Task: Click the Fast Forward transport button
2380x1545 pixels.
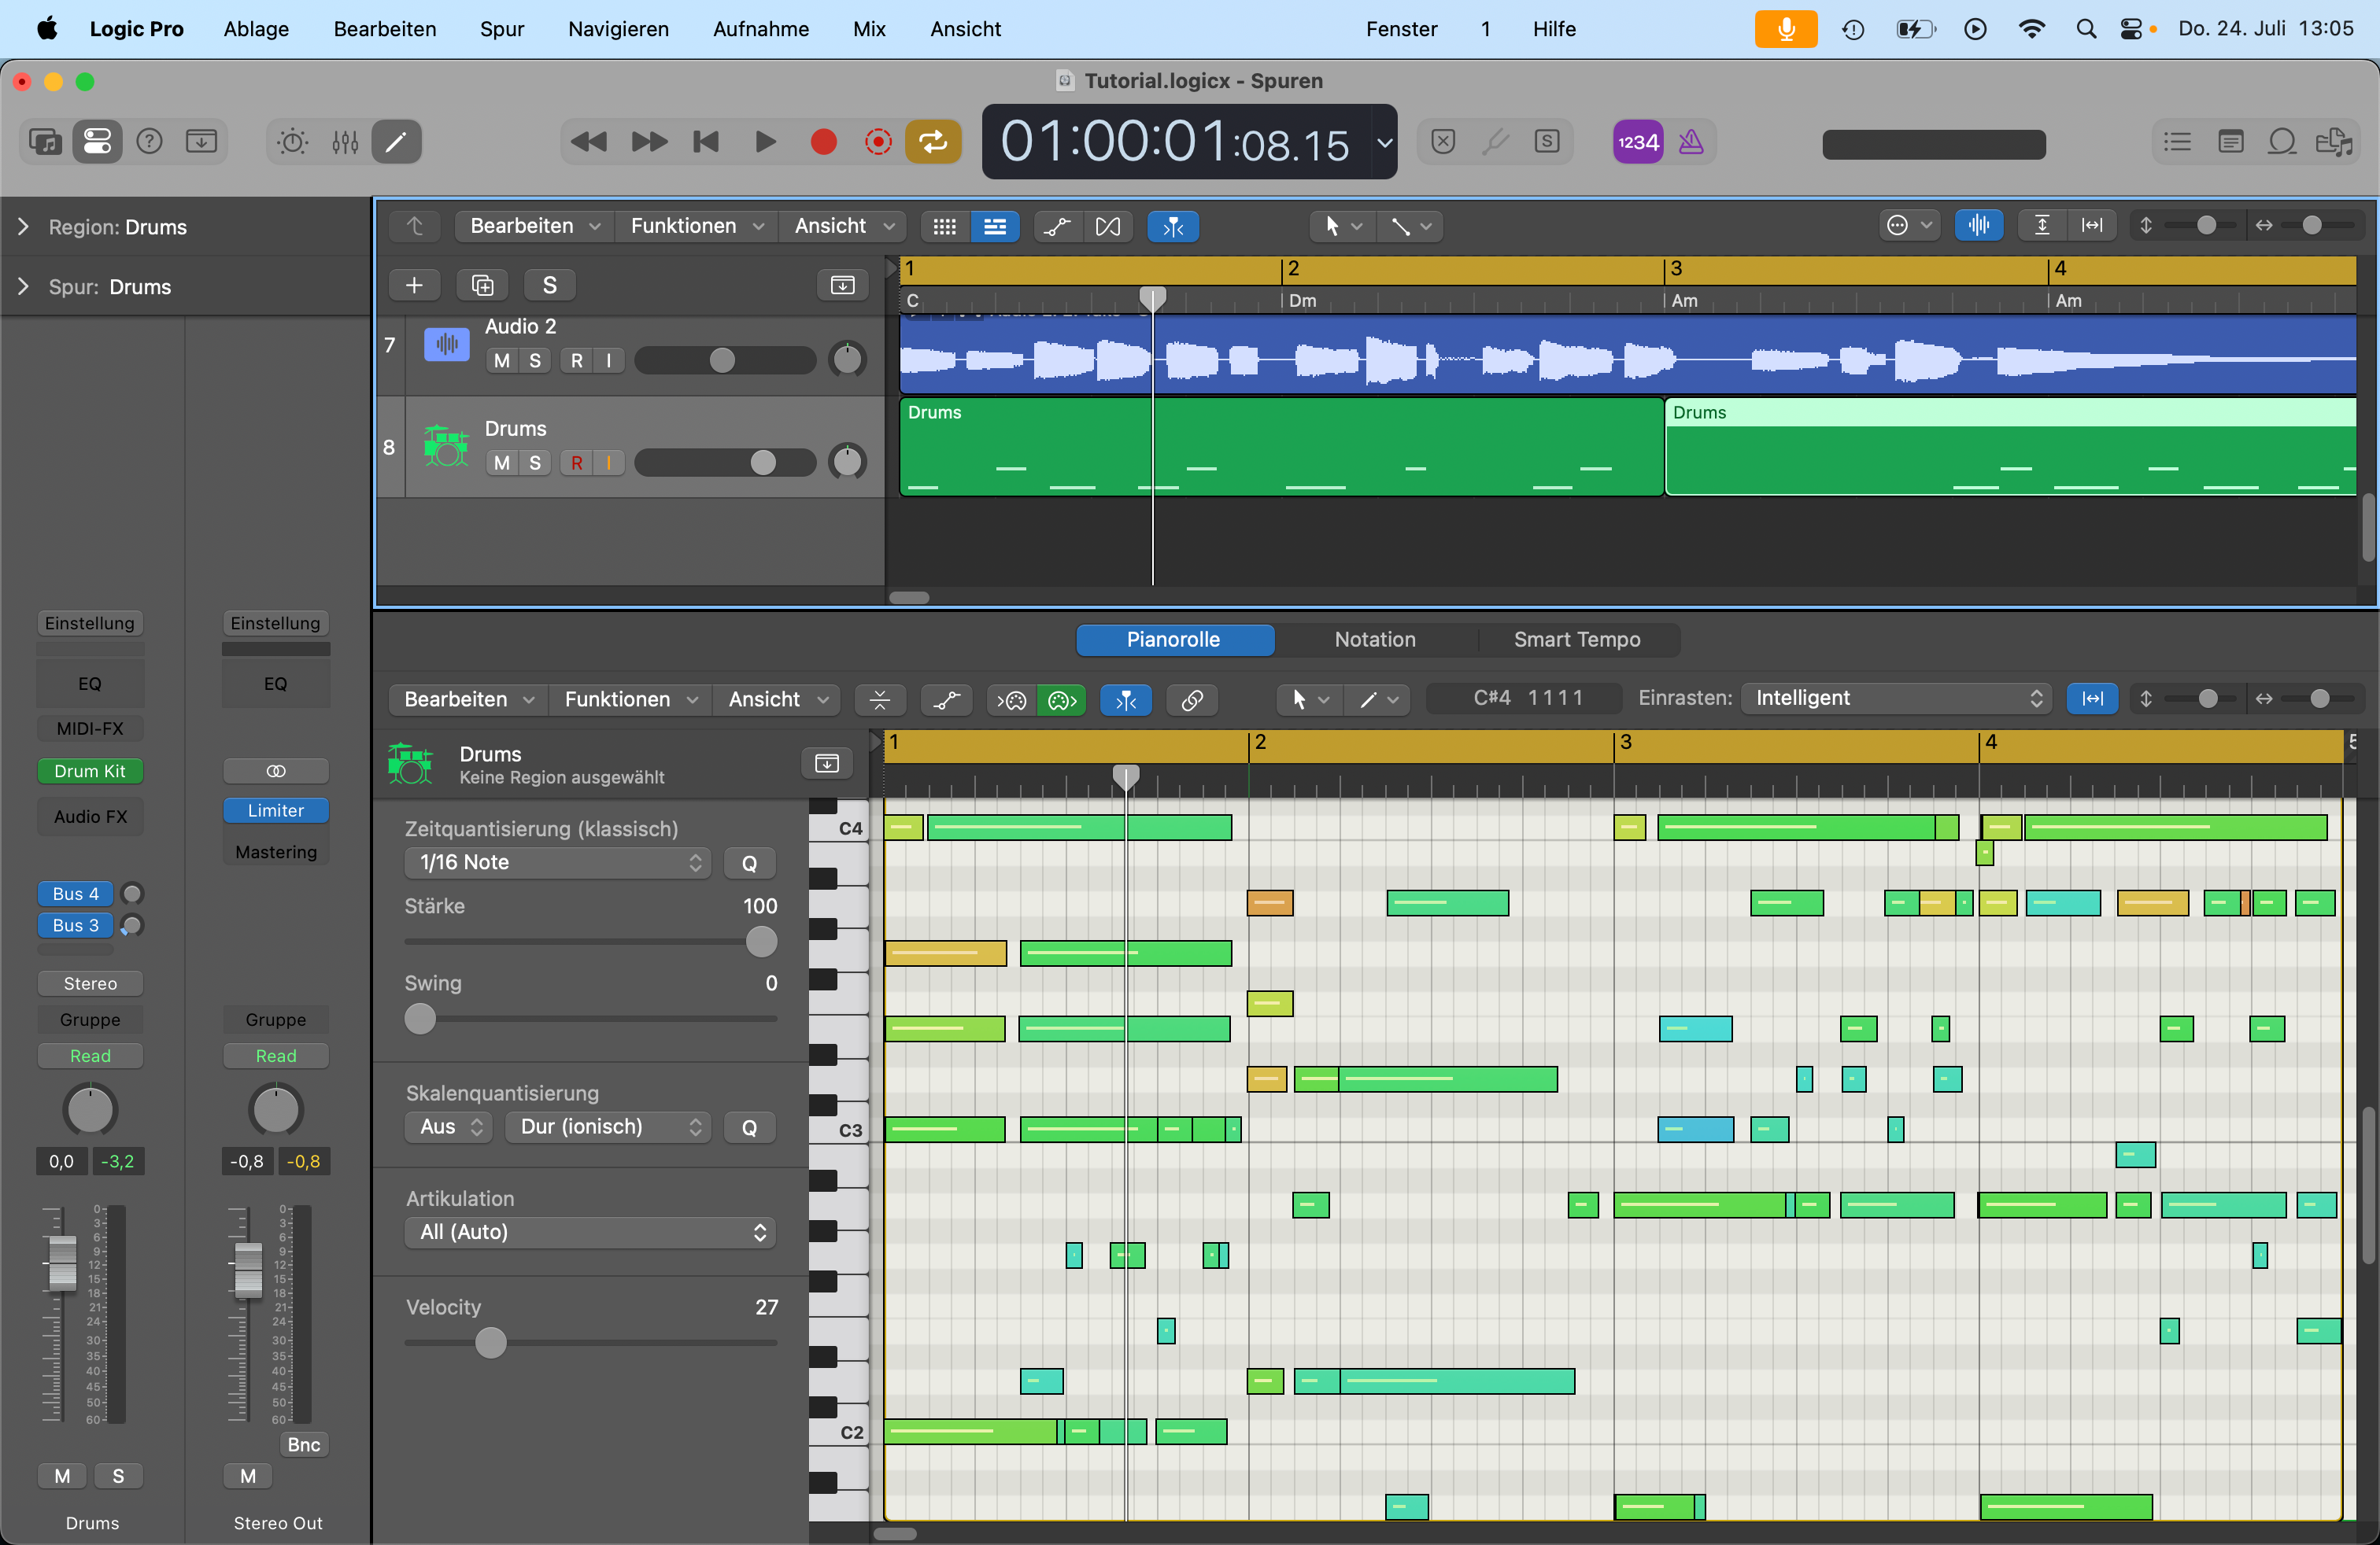Action: (x=649, y=142)
